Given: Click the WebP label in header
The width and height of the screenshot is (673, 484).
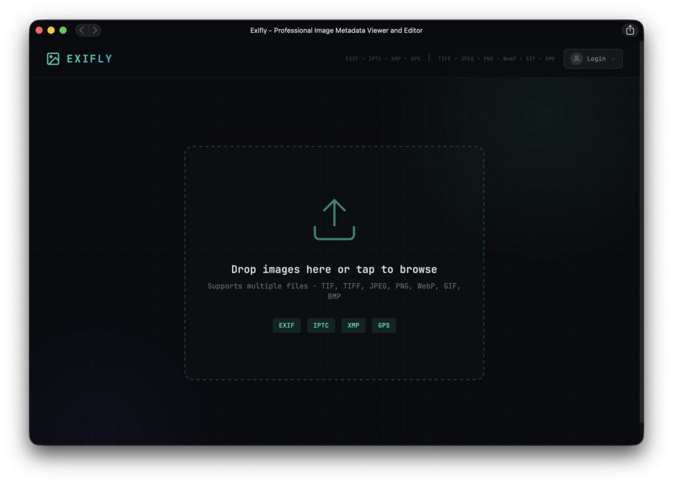Looking at the screenshot, I should point(509,59).
